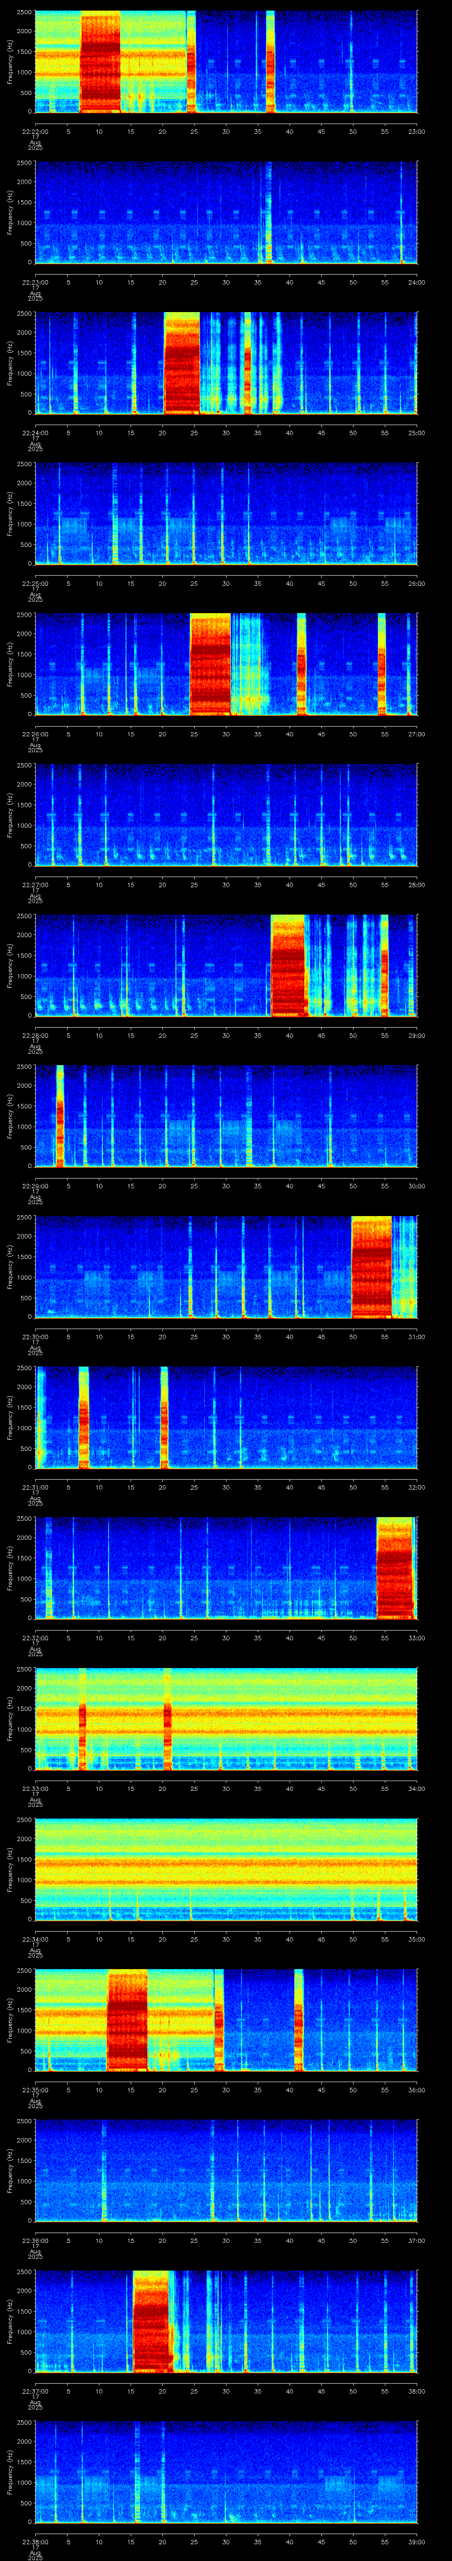Click Frequency (Hz) label of the 22:30:00 panel
Image resolution: width=452 pixels, height=2561 pixels.
(10, 1266)
